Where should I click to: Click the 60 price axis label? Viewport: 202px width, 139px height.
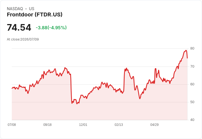(x=192, y=84)
